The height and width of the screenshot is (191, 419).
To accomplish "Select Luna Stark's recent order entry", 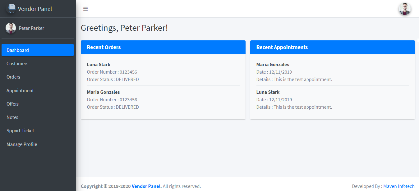I will [x=163, y=72].
